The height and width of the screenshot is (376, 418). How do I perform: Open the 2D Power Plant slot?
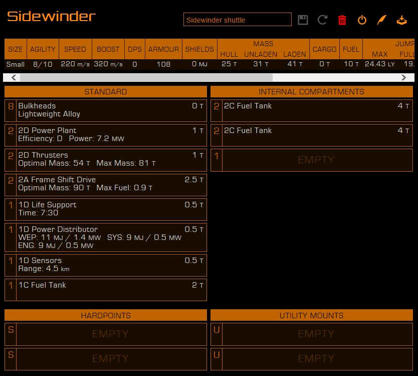tap(106, 135)
